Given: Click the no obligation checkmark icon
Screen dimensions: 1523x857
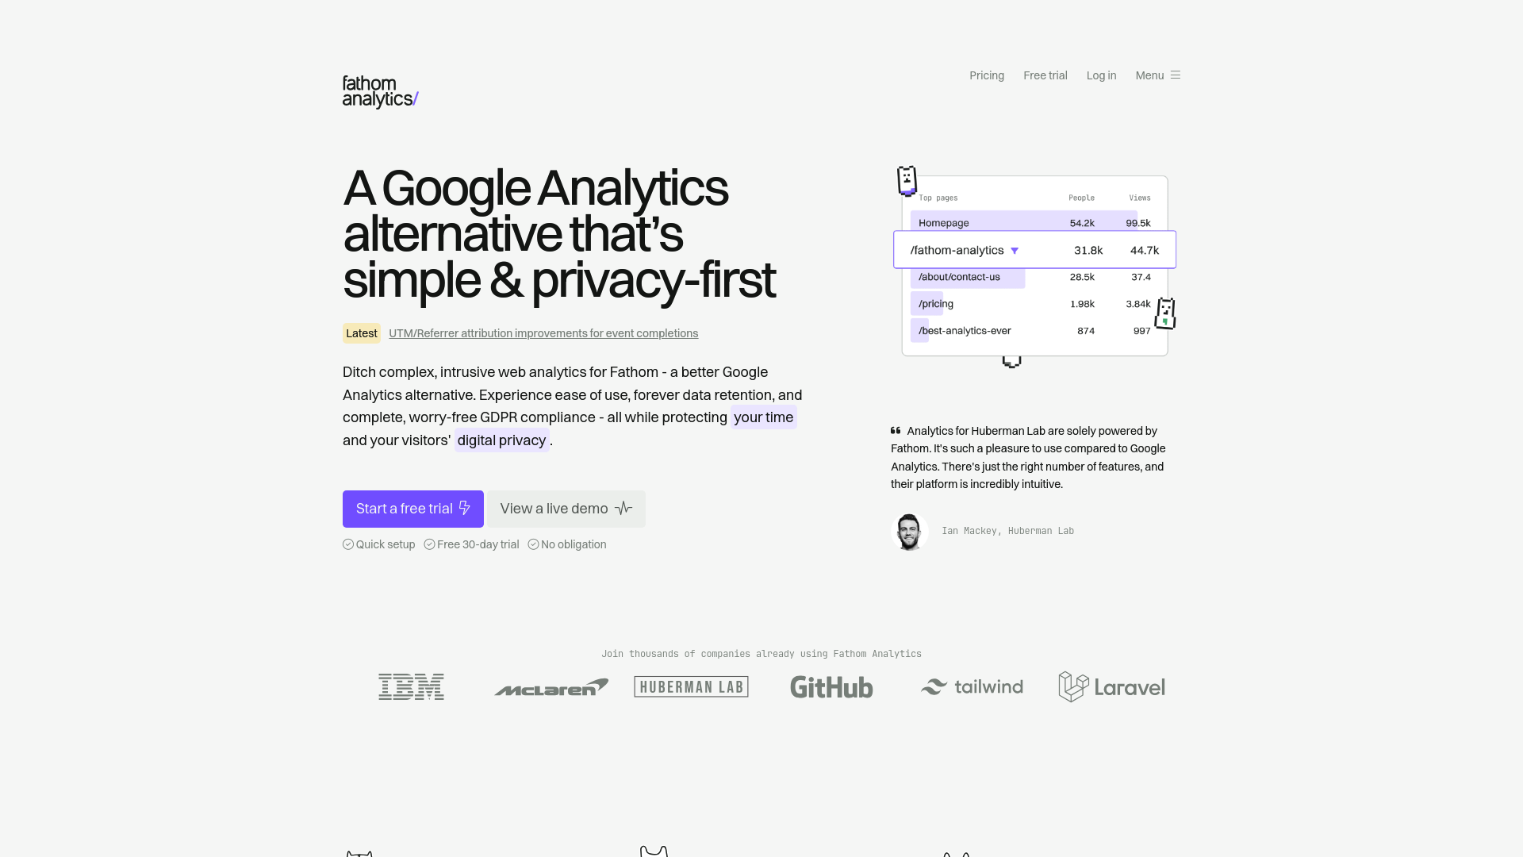Looking at the screenshot, I should tap(534, 543).
